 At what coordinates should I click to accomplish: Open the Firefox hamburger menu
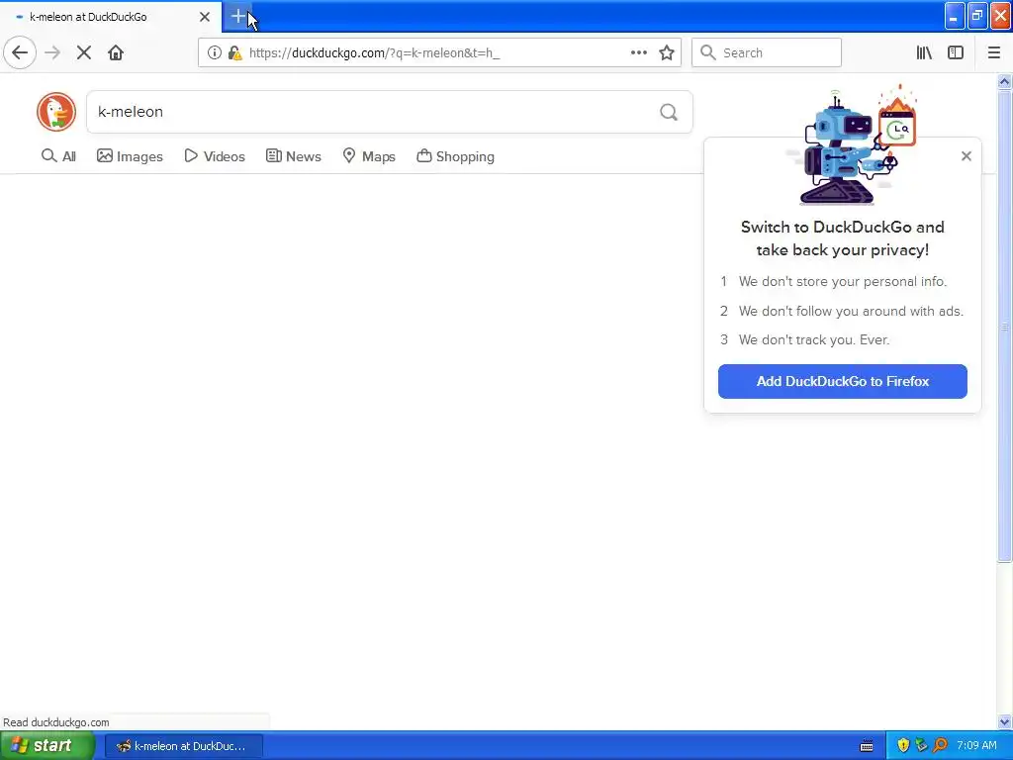993,52
